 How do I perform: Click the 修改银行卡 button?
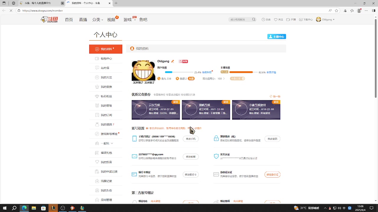(x=191, y=175)
